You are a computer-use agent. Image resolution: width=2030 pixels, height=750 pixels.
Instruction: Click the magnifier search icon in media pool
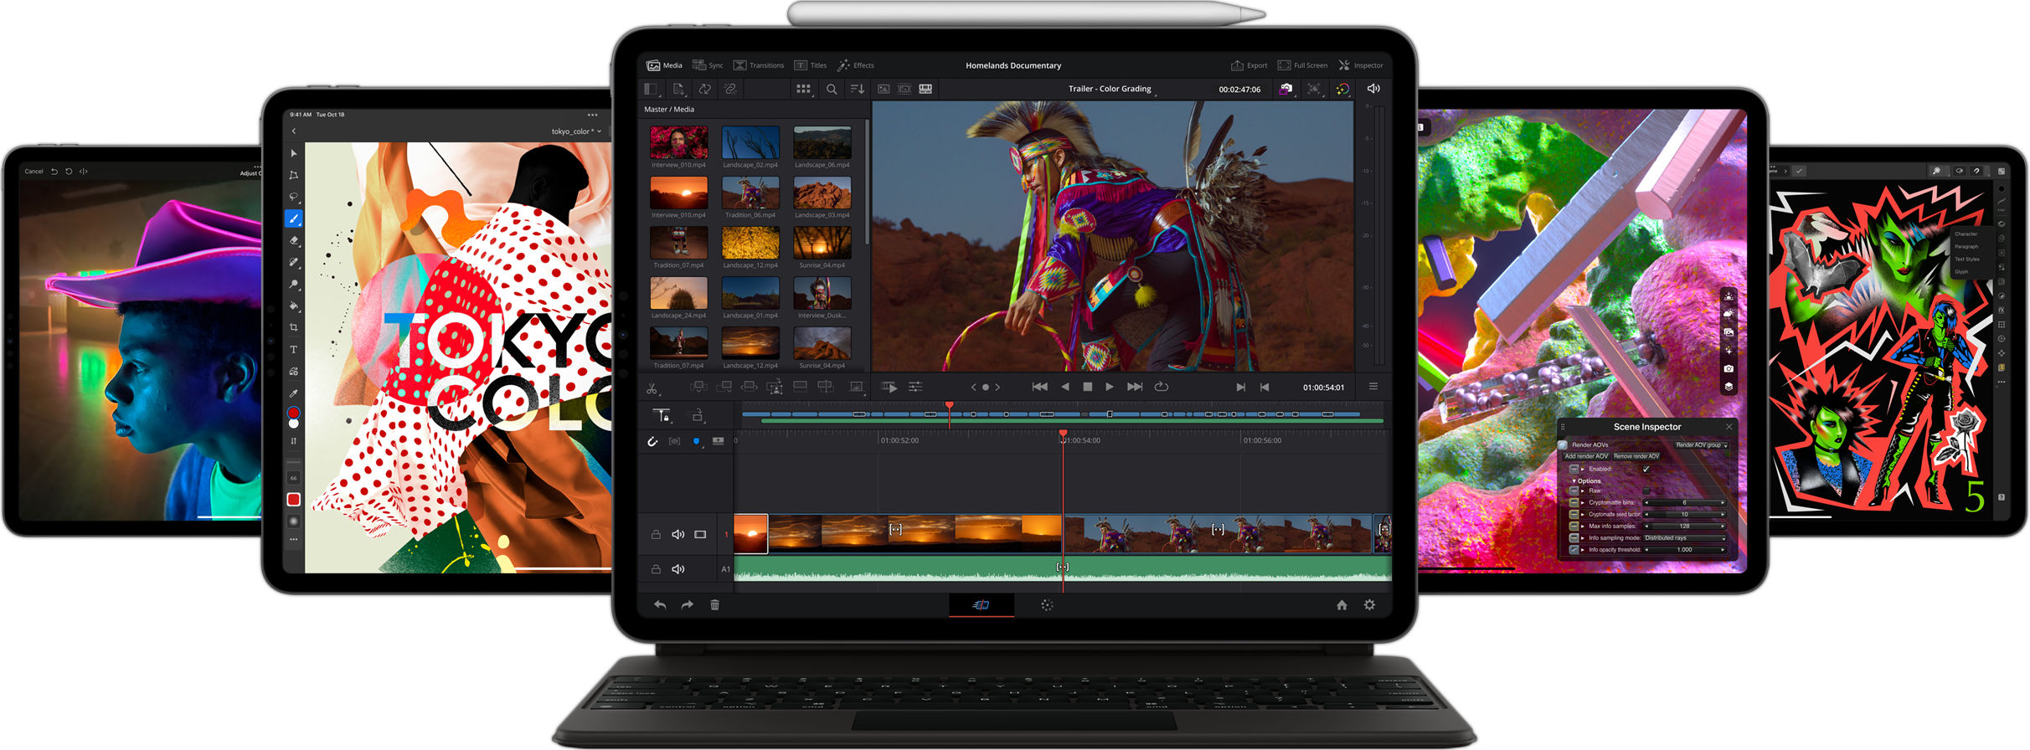point(831,89)
